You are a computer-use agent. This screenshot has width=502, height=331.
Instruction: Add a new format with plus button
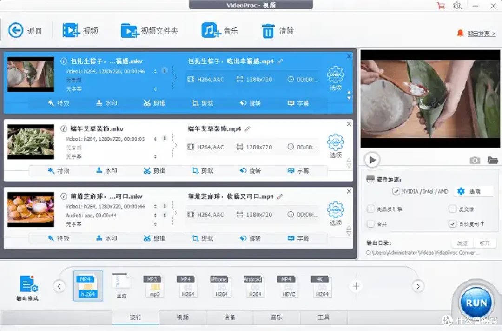tap(356, 286)
